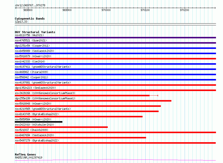Click the RefSeq Genes track title
This screenshot has width=223, height=163.
click(x=25, y=154)
